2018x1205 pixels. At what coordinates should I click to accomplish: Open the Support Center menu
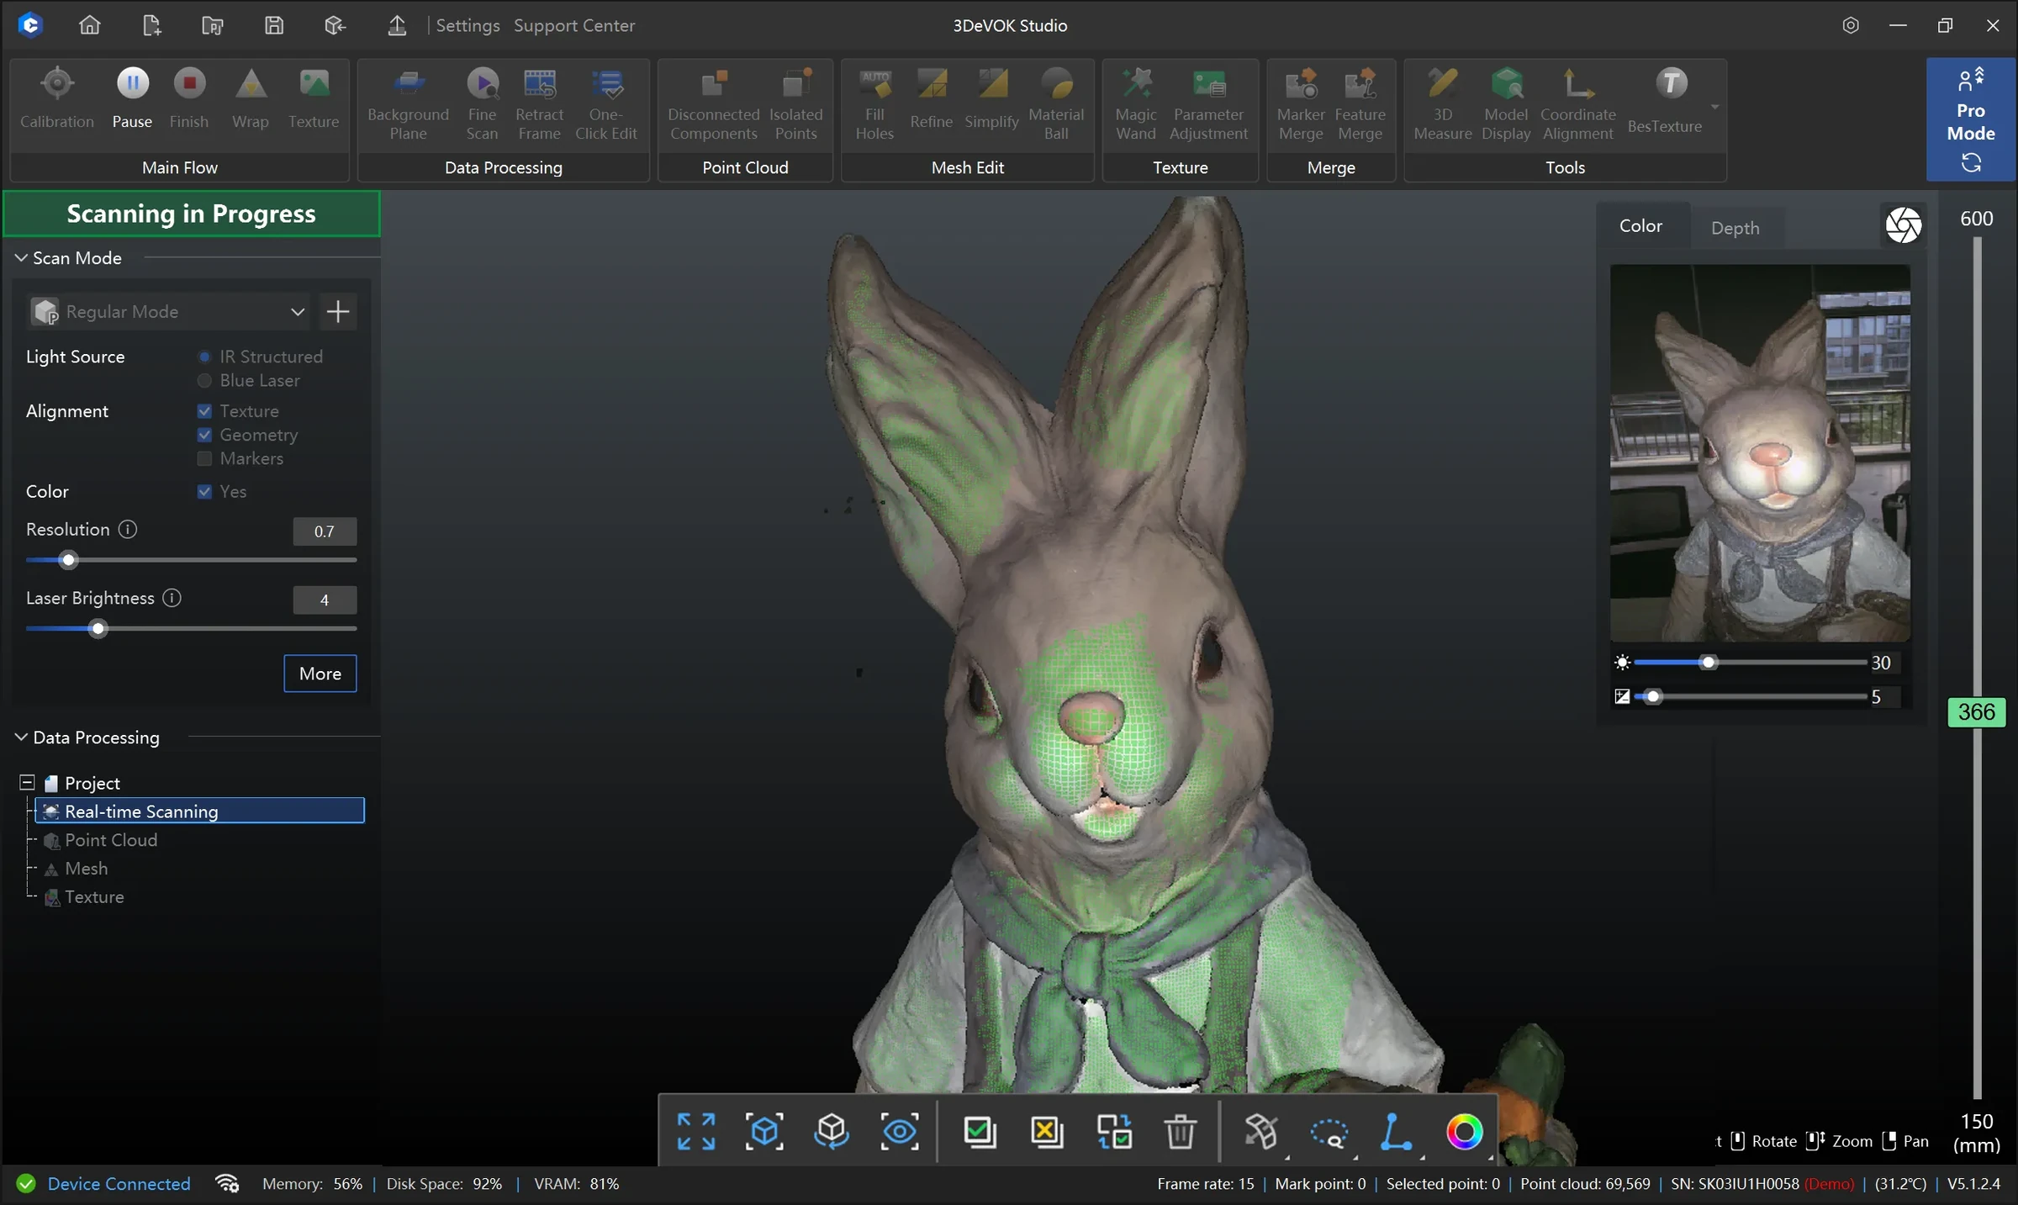point(574,25)
